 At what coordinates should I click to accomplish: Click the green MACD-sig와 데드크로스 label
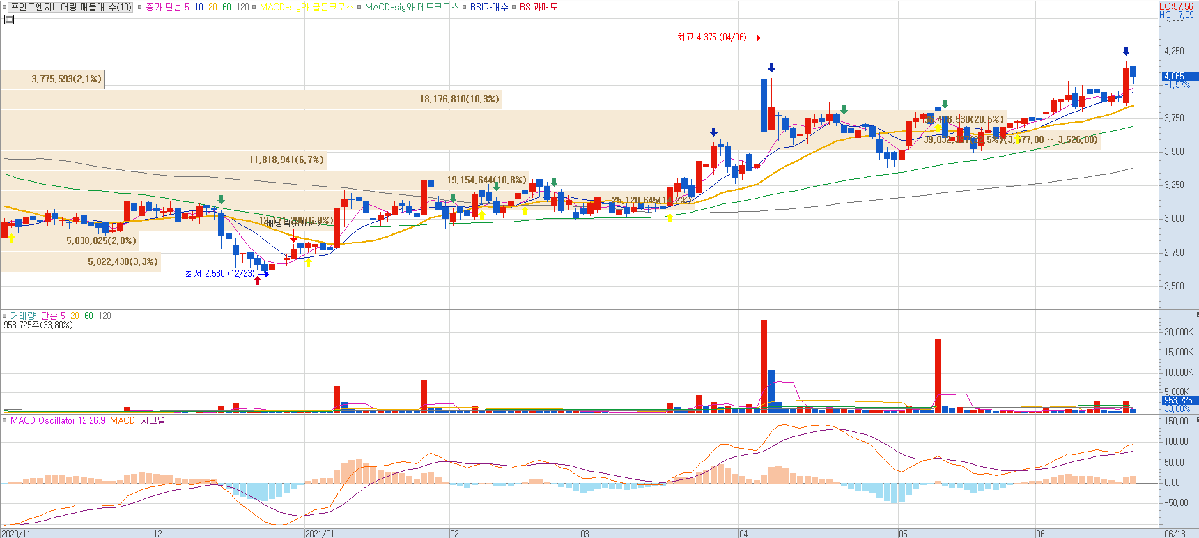(412, 7)
